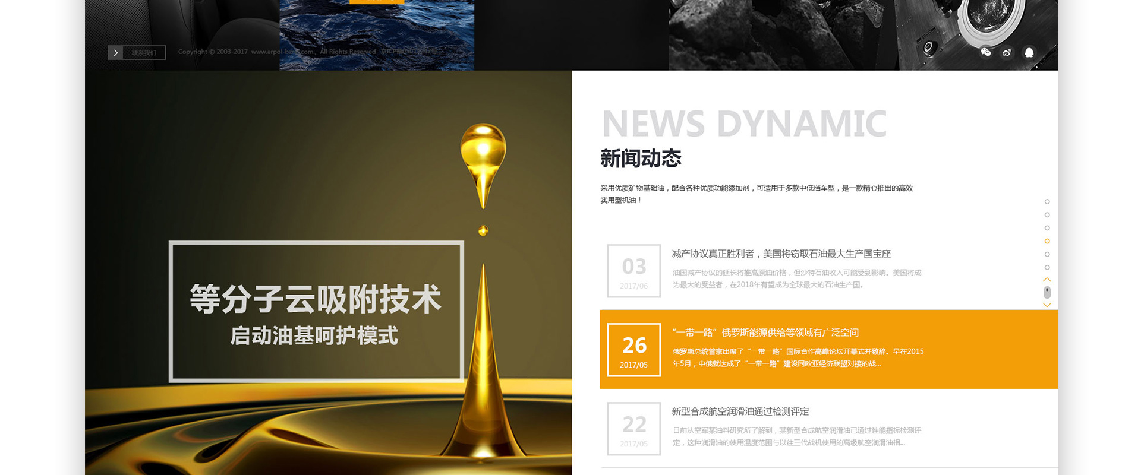
Task: Click the 联系我们 contact button
Action: click(144, 53)
